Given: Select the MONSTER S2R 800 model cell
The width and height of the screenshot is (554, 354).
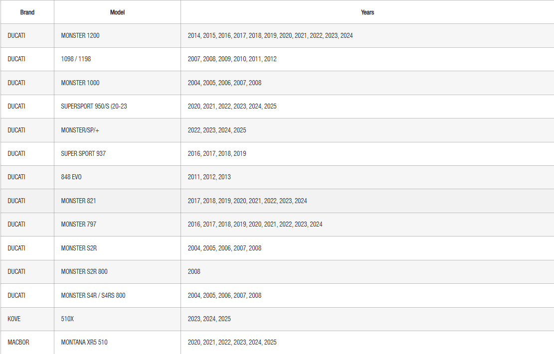Looking at the screenshot, I should coord(84,271).
